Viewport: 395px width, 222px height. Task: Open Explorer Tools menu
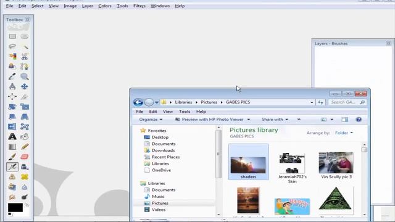(185, 112)
